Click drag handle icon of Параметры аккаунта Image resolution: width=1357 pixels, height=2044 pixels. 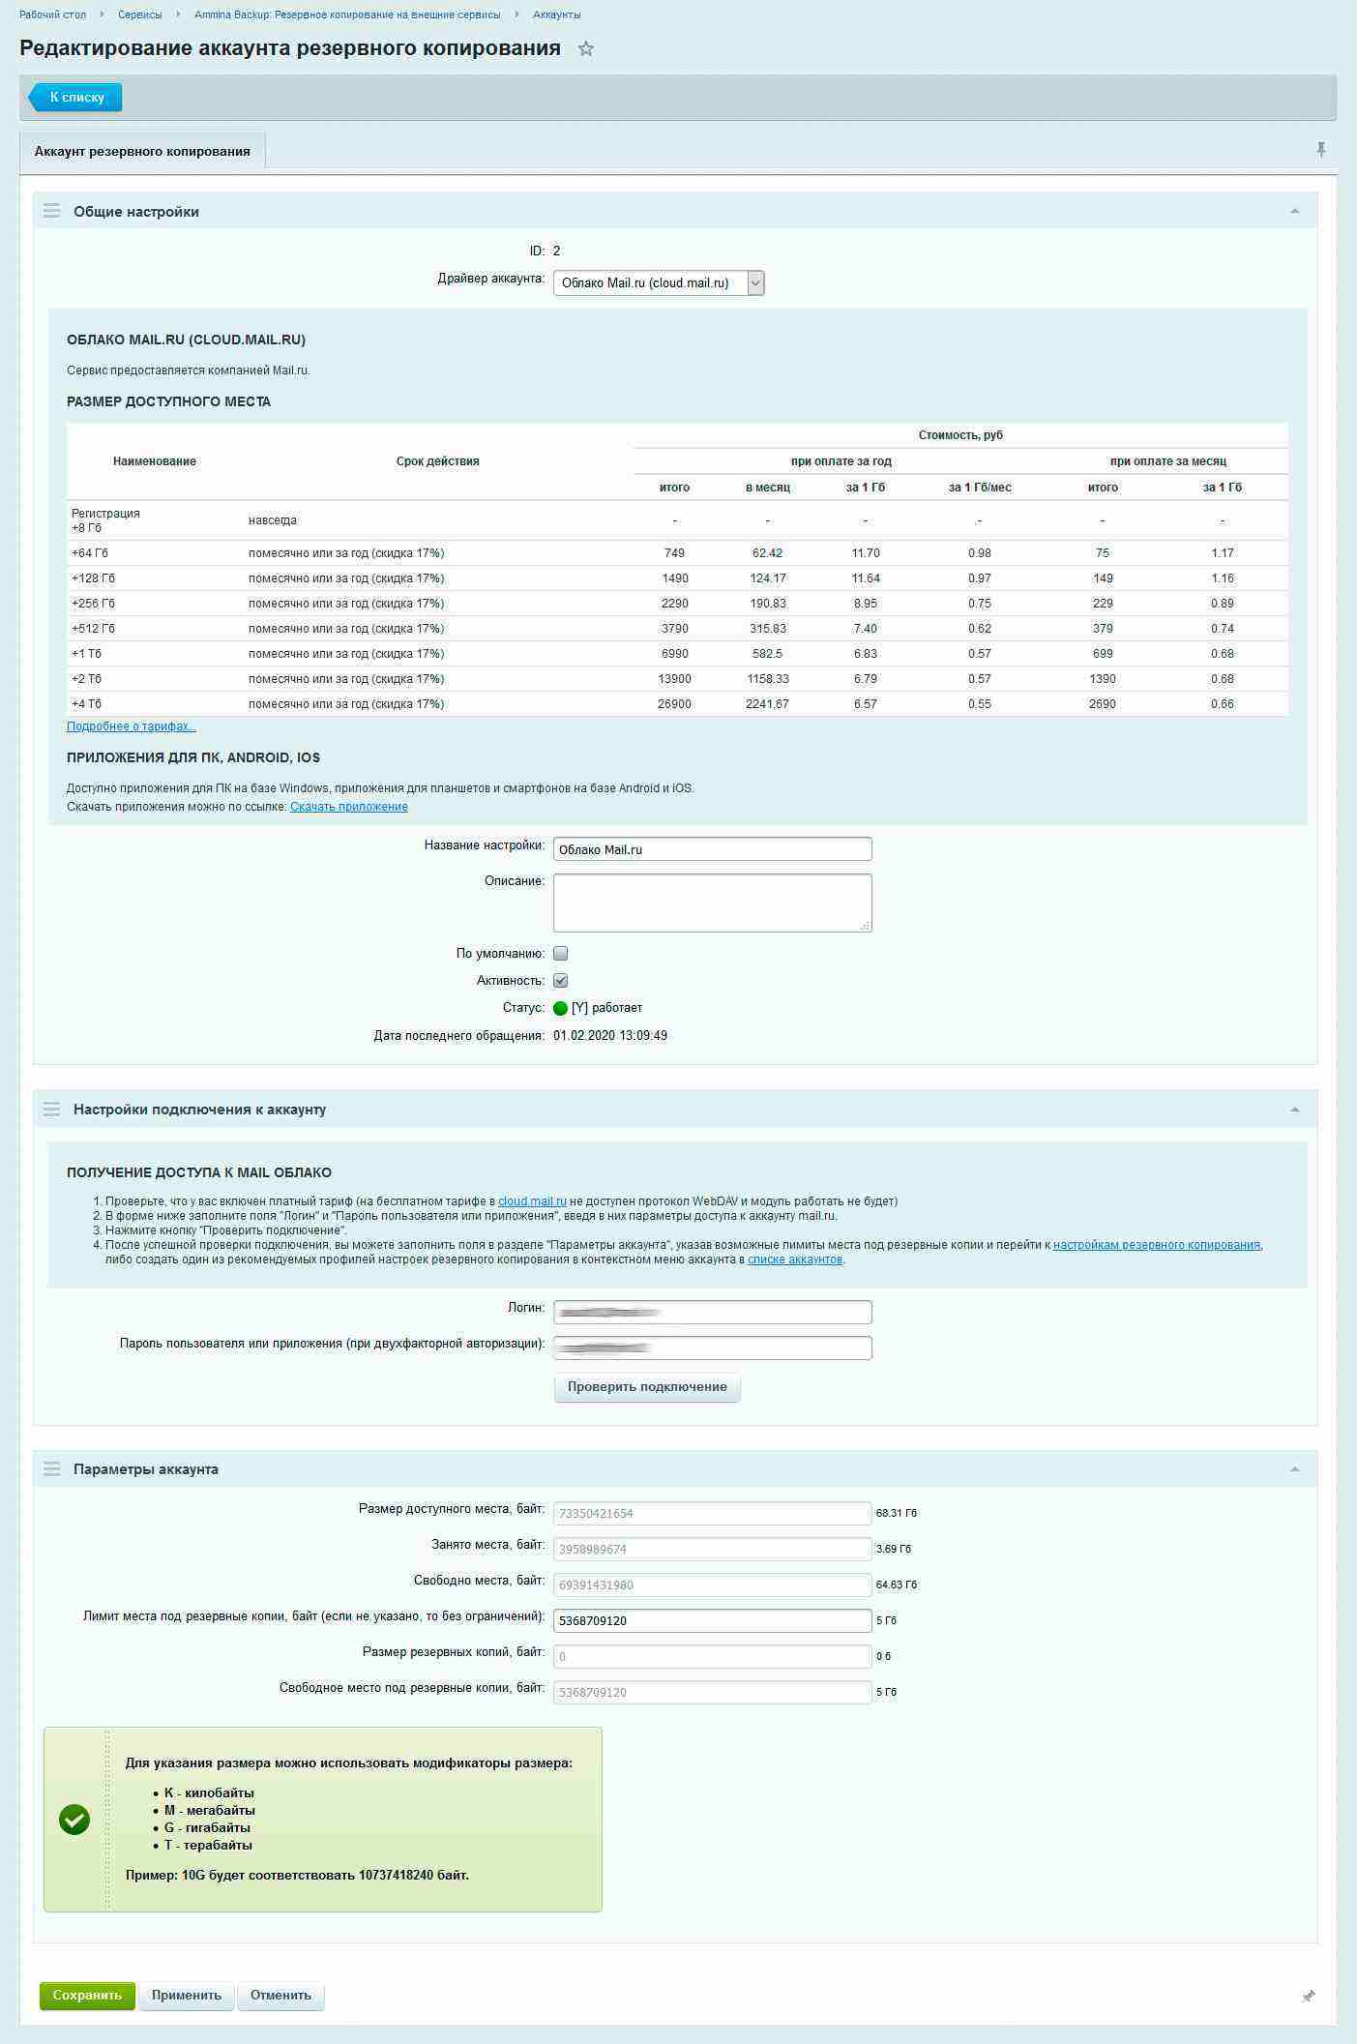click(x=52, y=1468)
